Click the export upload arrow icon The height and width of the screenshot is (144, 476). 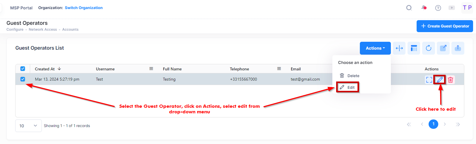click(x=458, y=48)
